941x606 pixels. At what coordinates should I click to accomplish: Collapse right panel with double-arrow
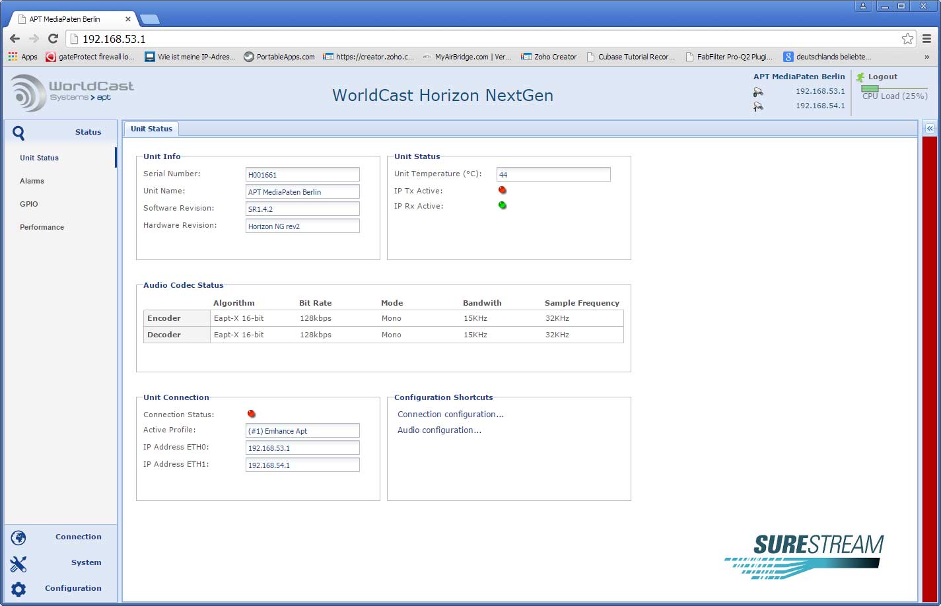click(x=929, y=129)
